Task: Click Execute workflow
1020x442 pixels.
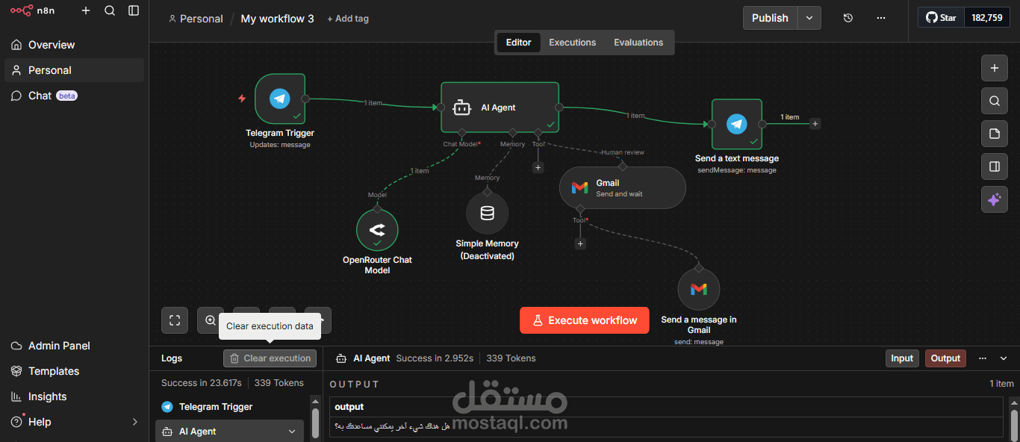Action: point(585,320)
